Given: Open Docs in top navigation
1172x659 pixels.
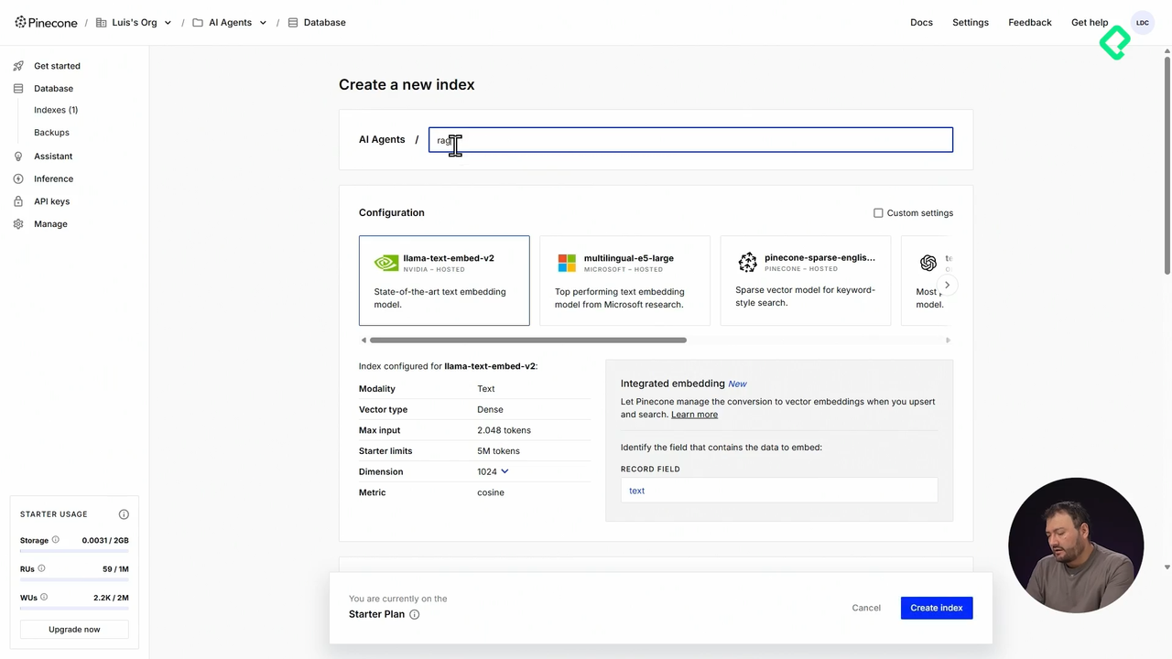Looking at the screenshot, I should click(x=921, y=23).
